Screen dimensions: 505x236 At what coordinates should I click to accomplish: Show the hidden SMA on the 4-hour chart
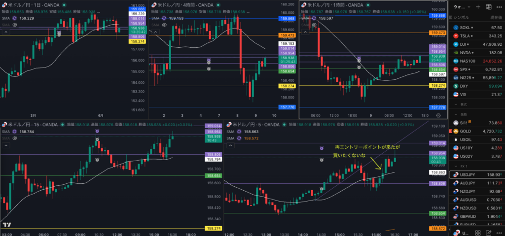click(x=165, y=24)
